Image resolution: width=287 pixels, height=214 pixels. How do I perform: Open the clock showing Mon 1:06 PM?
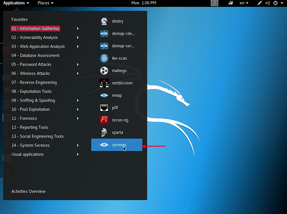click(x=143, y=3)
